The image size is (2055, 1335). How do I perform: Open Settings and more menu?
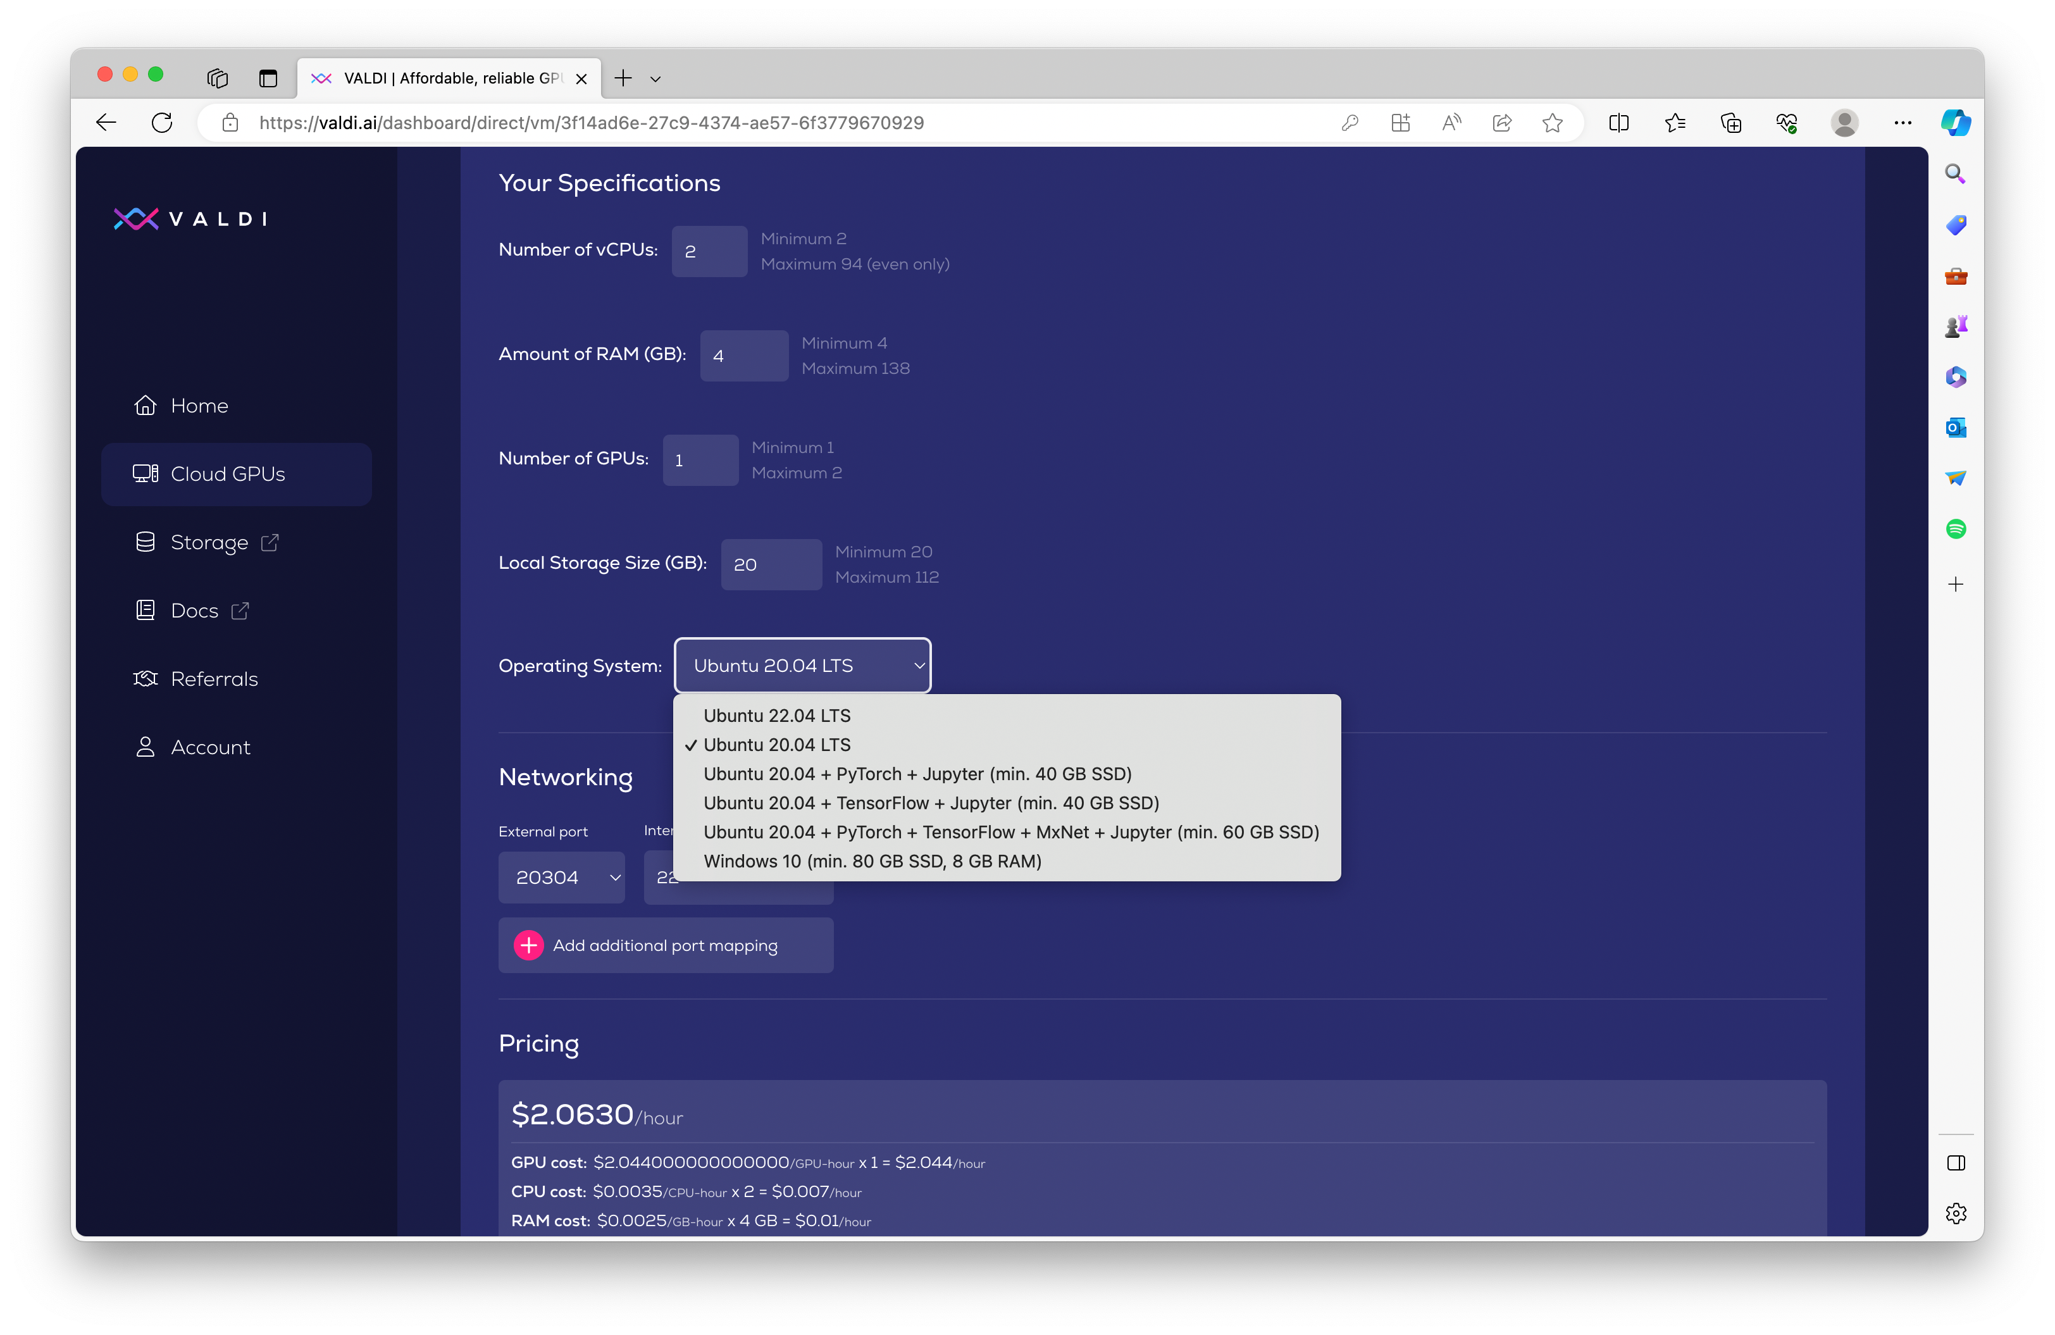tap(1903, 123)
